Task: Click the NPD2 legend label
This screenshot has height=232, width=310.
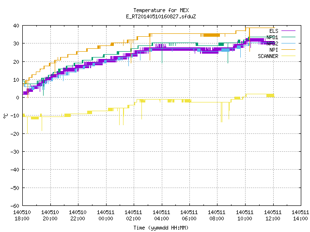Action: (272, 43)
